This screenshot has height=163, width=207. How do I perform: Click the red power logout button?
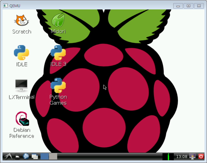tap(201, 156)
